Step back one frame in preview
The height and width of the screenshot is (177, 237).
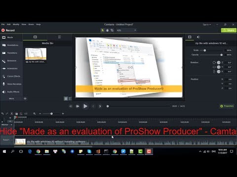tap(71, 106)
